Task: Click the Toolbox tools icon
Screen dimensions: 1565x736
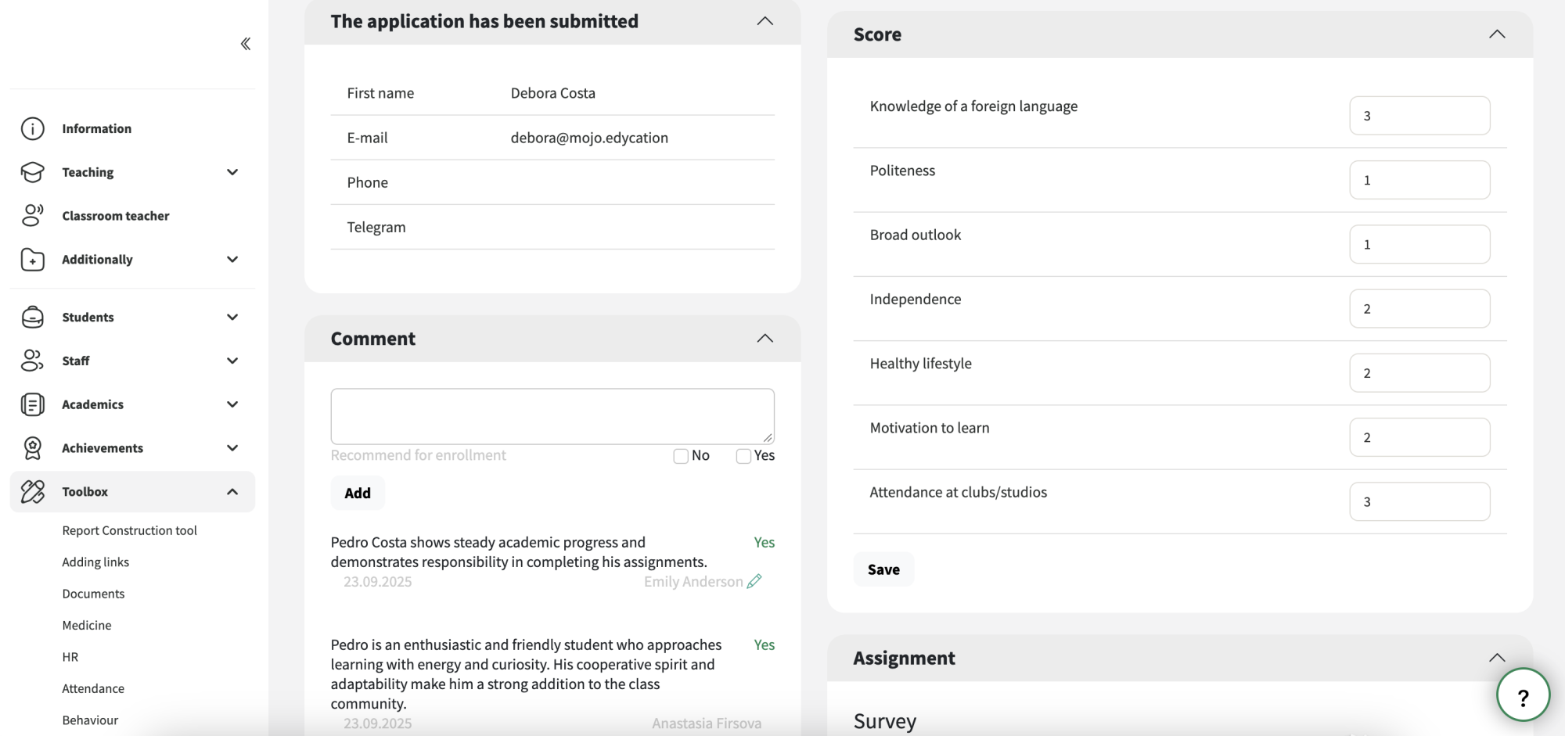Action: [x=32, y=492]
